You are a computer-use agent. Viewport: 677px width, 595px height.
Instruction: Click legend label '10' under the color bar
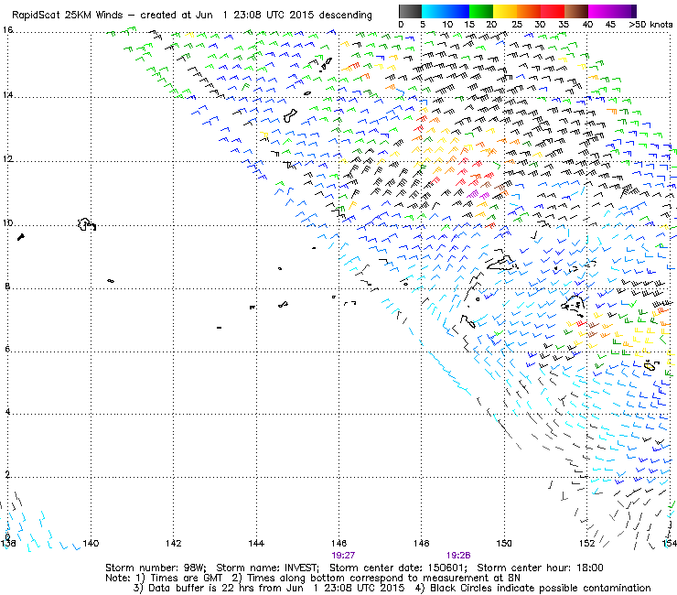pyautogui.click(x=447, y=25)
